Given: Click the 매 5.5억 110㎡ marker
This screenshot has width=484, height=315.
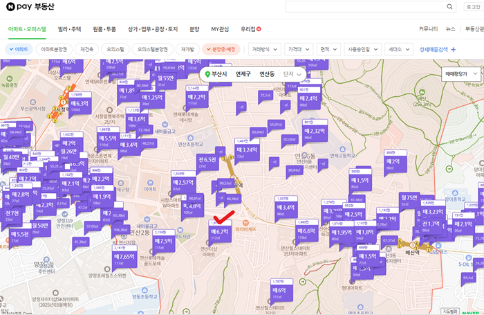Looking at the screenshot, I should point(108,138).
